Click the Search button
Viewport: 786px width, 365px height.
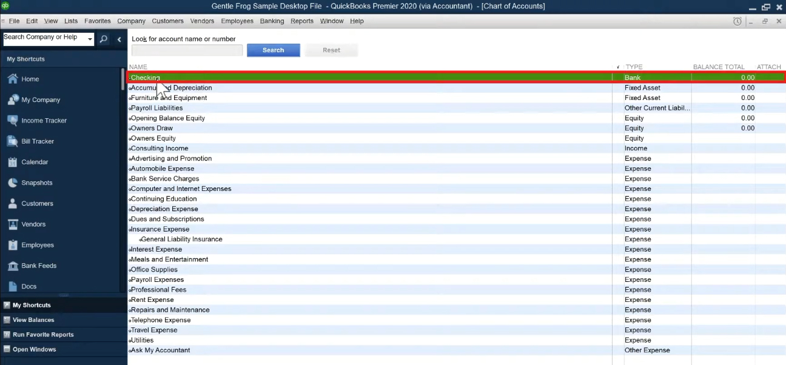tap(273, 50)
